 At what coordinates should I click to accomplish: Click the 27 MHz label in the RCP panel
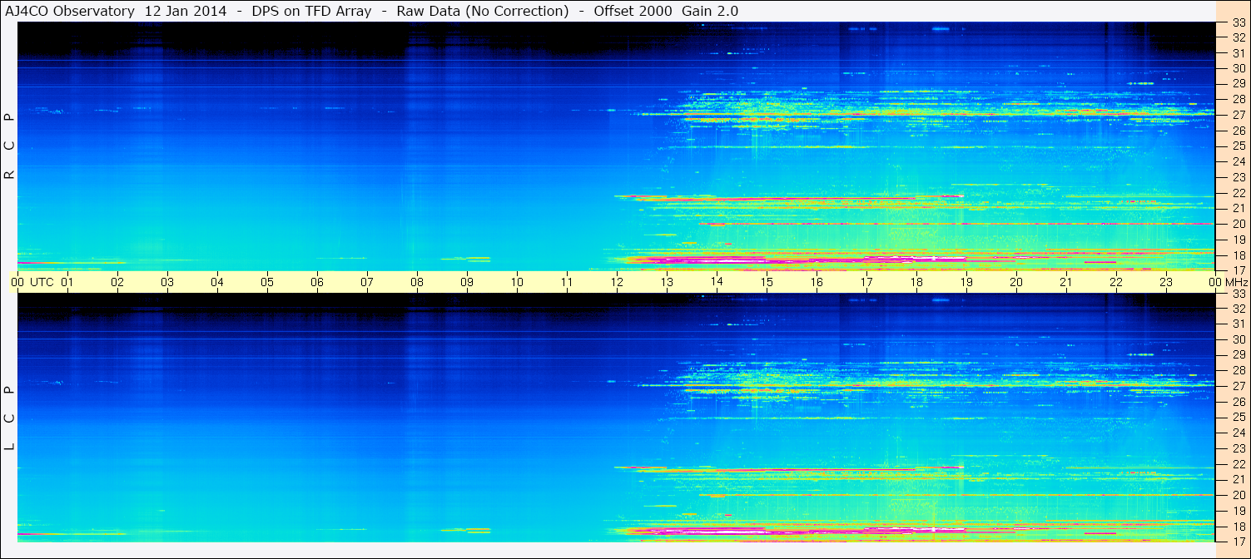coord(1239,115)
